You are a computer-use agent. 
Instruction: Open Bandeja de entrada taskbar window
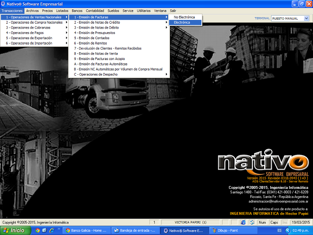click(x=135, y=231)
